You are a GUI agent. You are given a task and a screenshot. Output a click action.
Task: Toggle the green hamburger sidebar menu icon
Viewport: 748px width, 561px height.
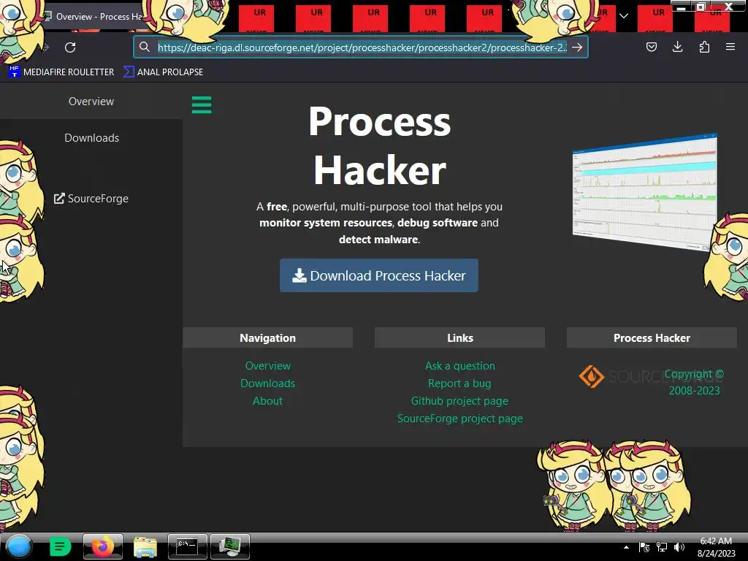(x=202, y=105)
